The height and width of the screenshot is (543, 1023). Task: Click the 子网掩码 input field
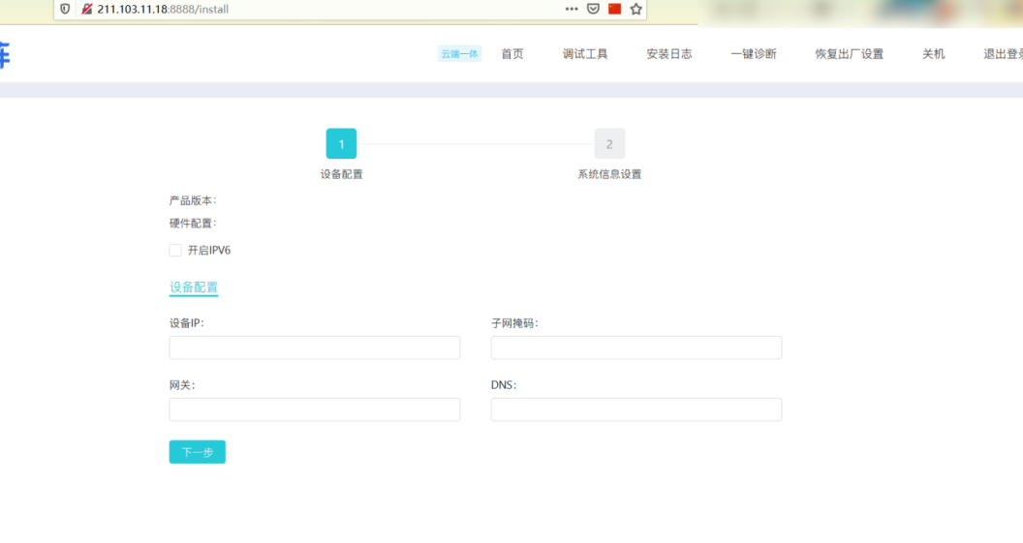click(635, 347)
